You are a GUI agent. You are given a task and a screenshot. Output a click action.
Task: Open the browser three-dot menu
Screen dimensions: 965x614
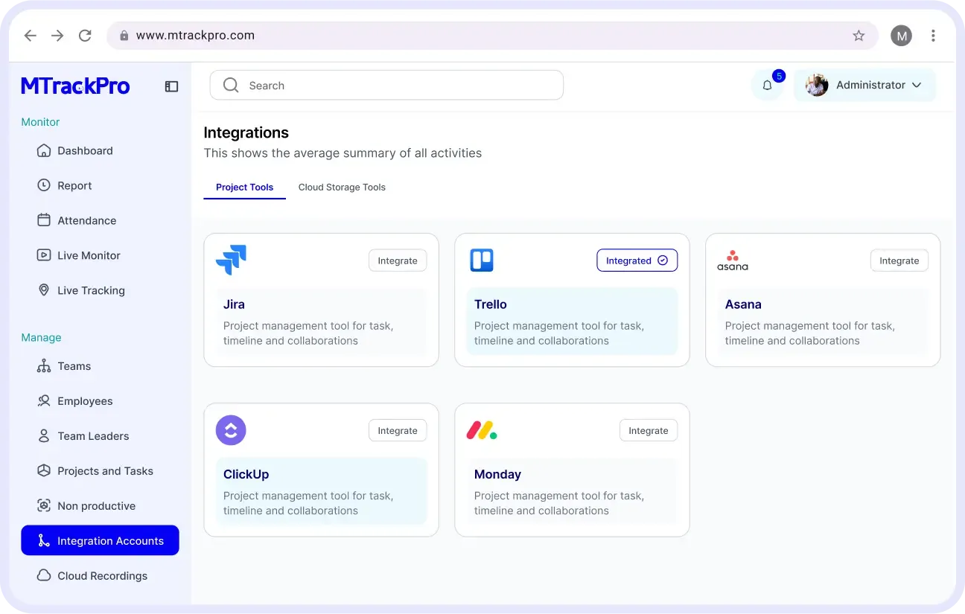[x=933, y=36]
